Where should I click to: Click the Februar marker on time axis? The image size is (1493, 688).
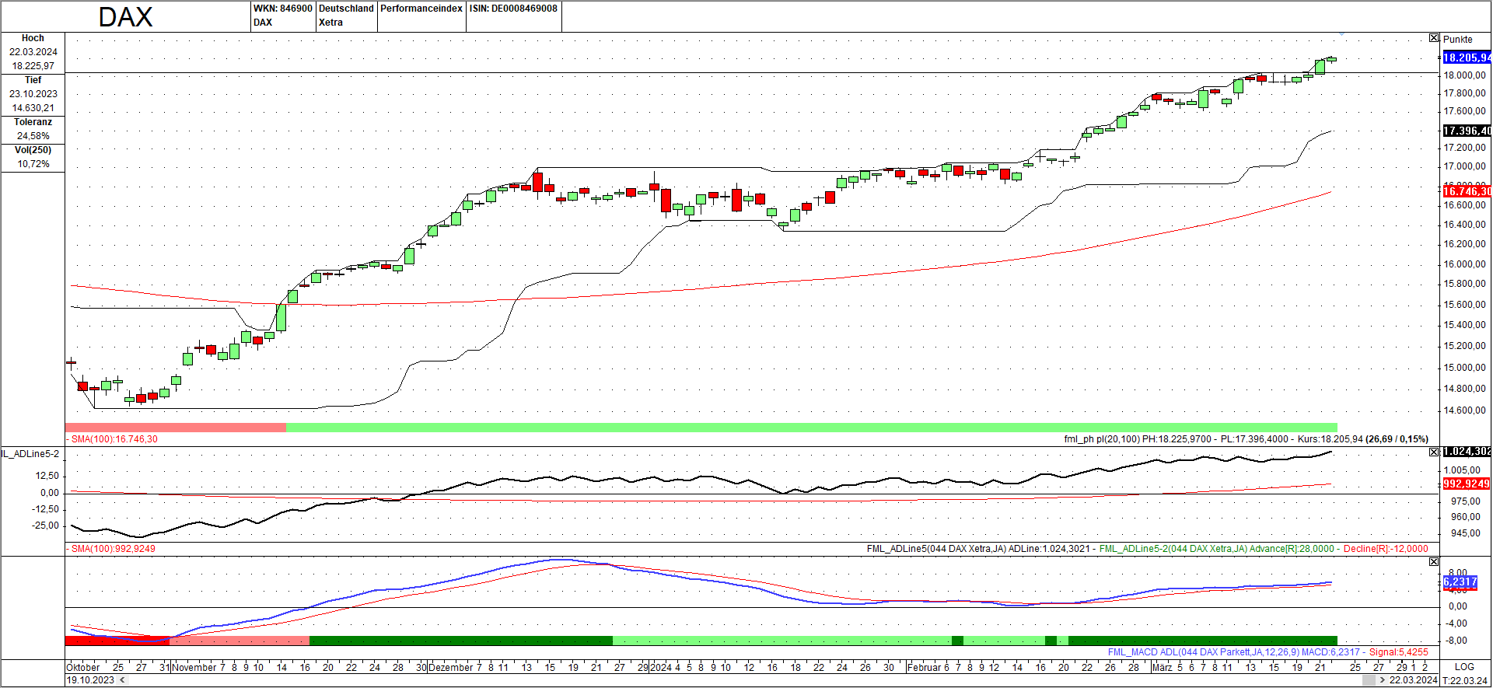(924, 667)
